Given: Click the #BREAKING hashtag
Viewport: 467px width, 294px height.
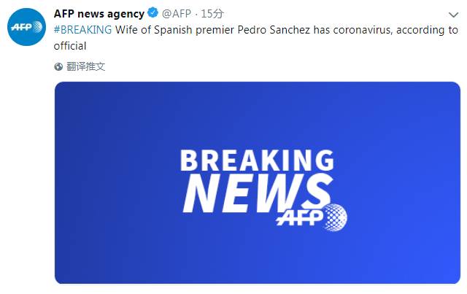Looking at the screenshot, I should tap(82, 30).
